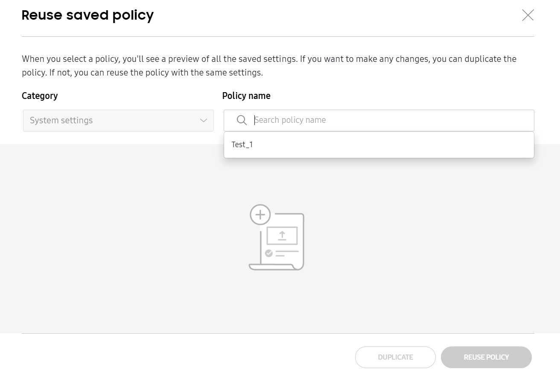
Task: Click the search magnifier icon in Policy name field
Action: pos(242,120)
